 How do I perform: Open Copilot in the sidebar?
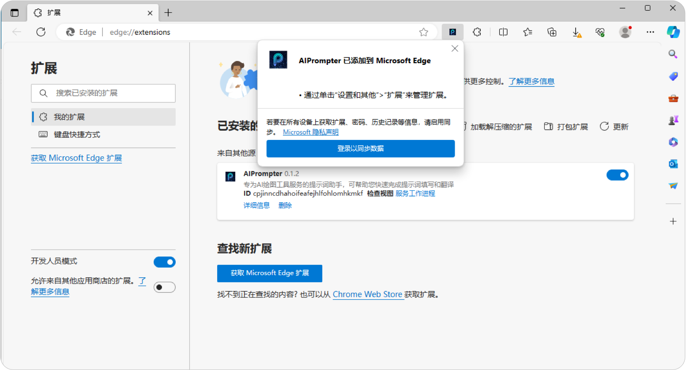673,32
